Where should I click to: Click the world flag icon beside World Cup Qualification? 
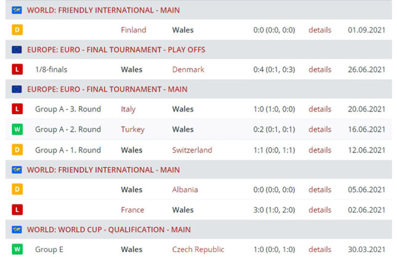click(17, 229)
